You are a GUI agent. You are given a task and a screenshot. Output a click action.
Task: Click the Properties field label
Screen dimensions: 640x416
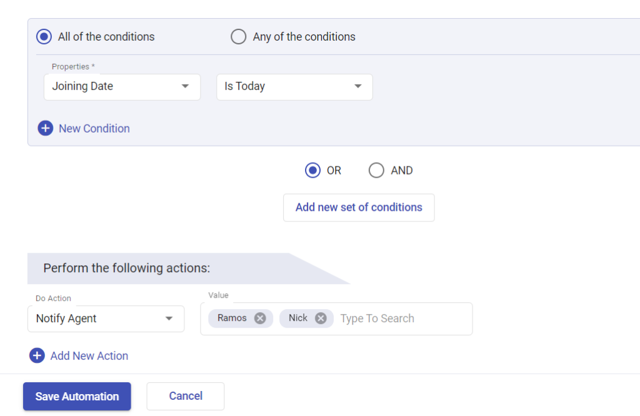(x=73, y=66)
